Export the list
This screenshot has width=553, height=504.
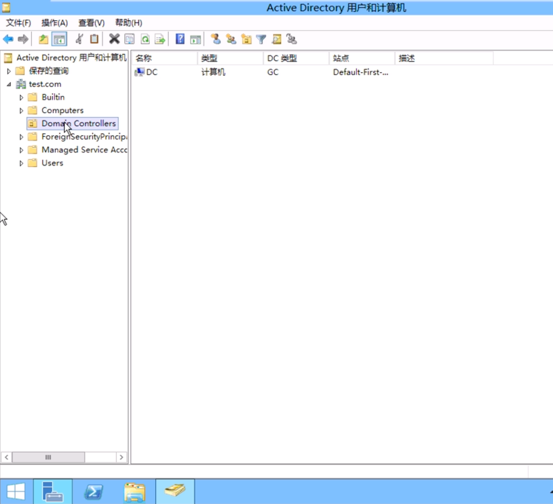click(160, 39)
